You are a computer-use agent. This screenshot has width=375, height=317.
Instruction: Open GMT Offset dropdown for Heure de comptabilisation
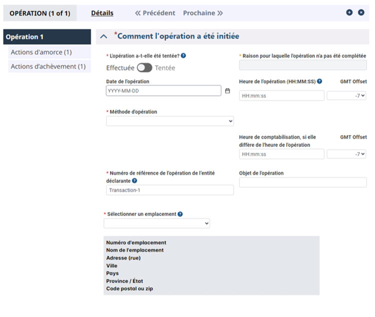click(x=346, y=154)
